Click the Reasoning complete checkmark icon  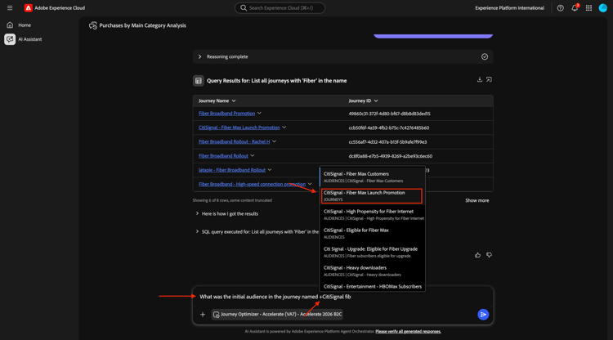point(485,56)
